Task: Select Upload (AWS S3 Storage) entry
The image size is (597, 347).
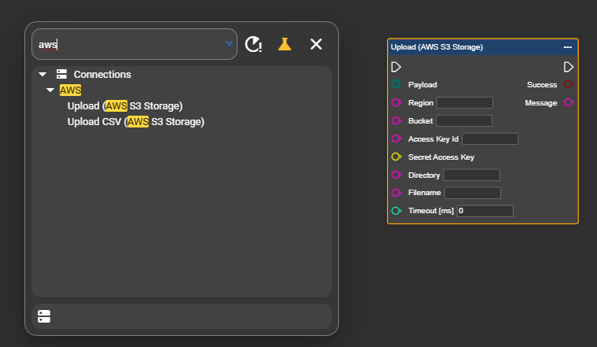Action: pyautogui.click(x=125, y=105)
